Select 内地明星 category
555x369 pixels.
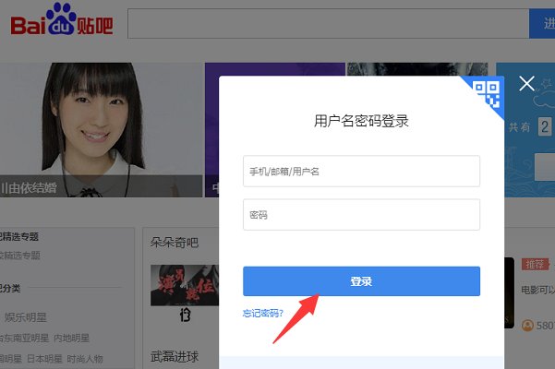coord(71,339)
